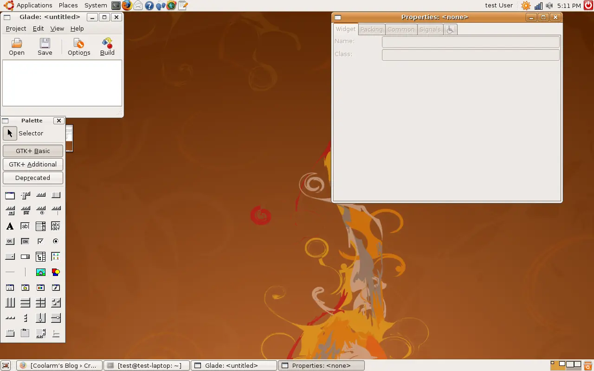Select the Label widget (letter A)
594x371 pixels.
pos(10,226)
